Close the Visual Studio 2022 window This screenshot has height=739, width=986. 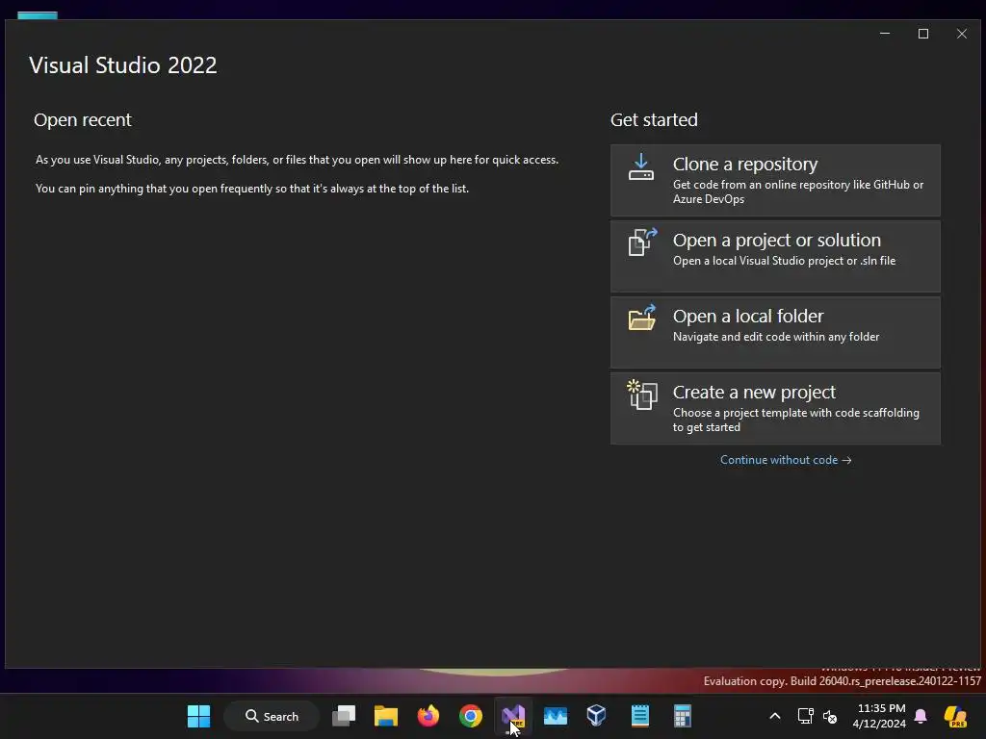point(962,34)
